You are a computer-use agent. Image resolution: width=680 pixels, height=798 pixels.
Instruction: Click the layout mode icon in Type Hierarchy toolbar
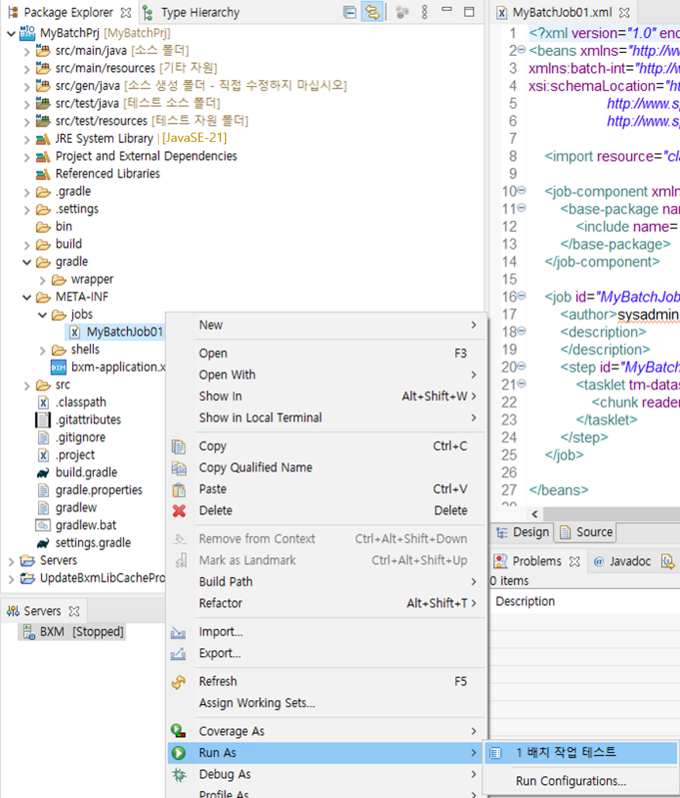[x=349, y=12]
